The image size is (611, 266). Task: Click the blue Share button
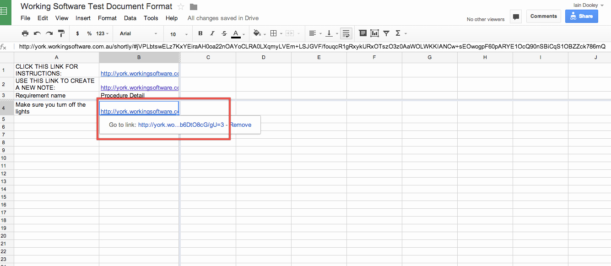pyautogui.click(x=582, y=16)
